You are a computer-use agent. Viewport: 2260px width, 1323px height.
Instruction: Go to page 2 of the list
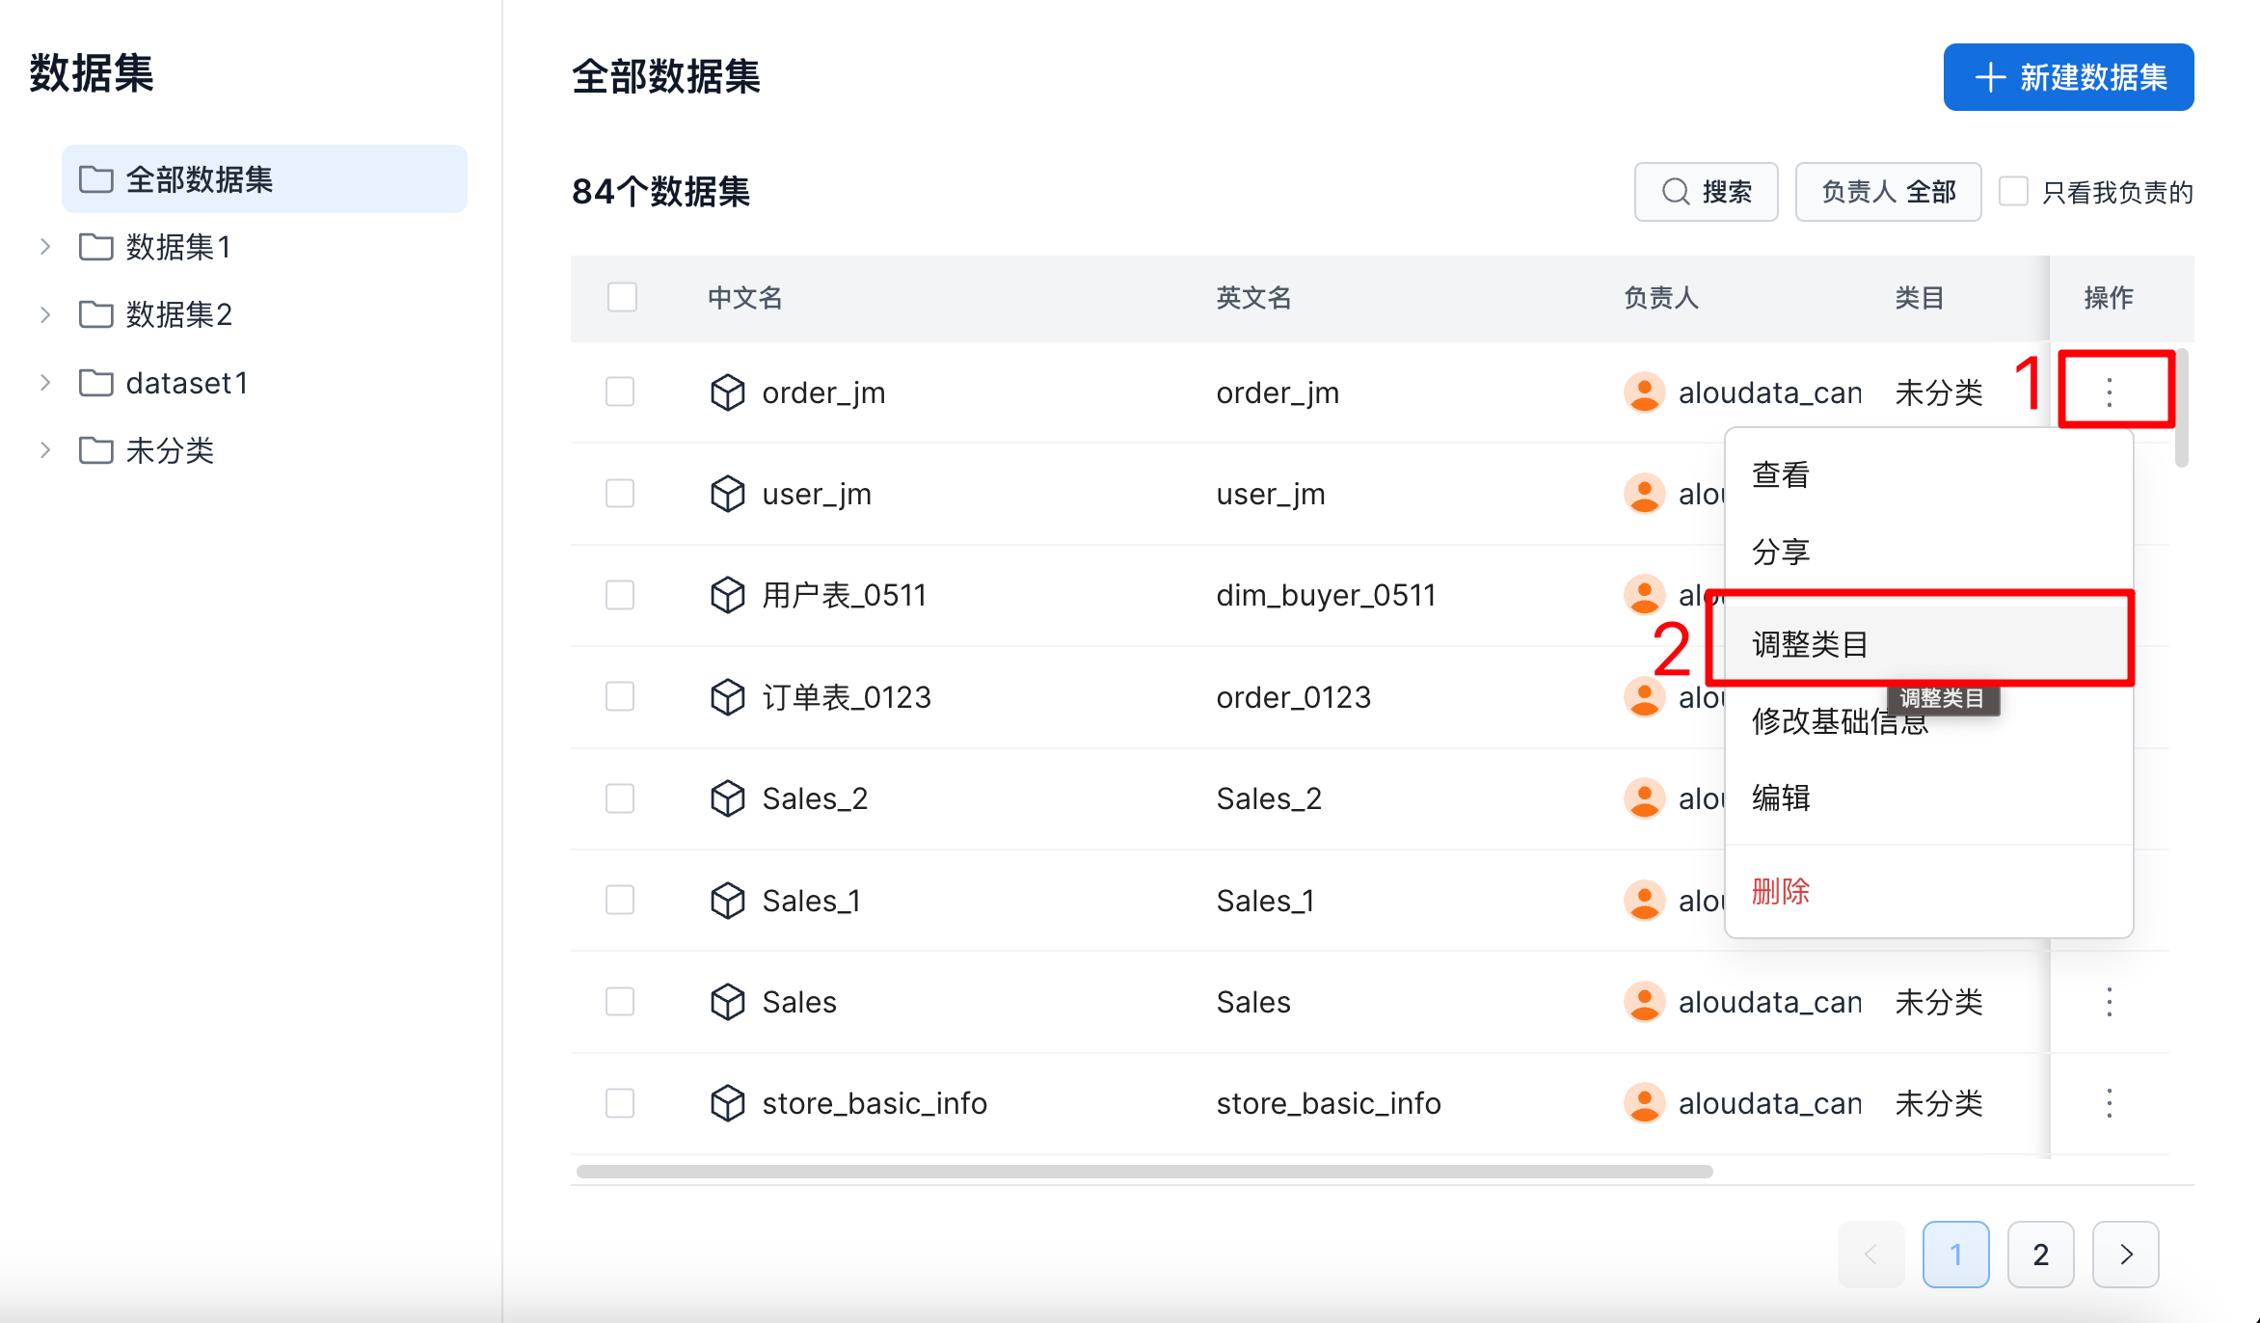click(x=2040, y=1254)
